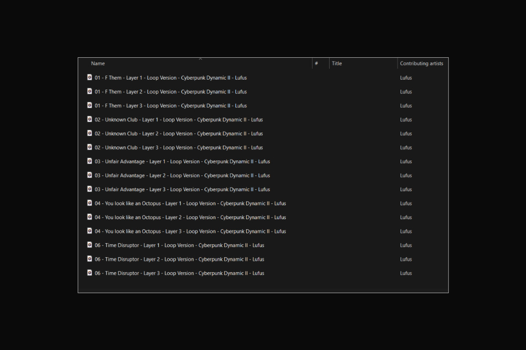Click the Title column header
Screen dimensions: 526x350
pos(337,64)
